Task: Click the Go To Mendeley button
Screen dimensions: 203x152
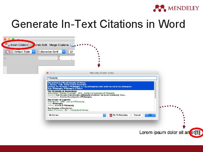Action: [x=119, y=115]
